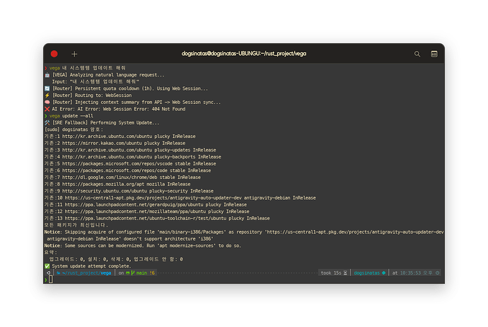
Task: Click the empty command prompt input line
Action: tap(212, 280)
